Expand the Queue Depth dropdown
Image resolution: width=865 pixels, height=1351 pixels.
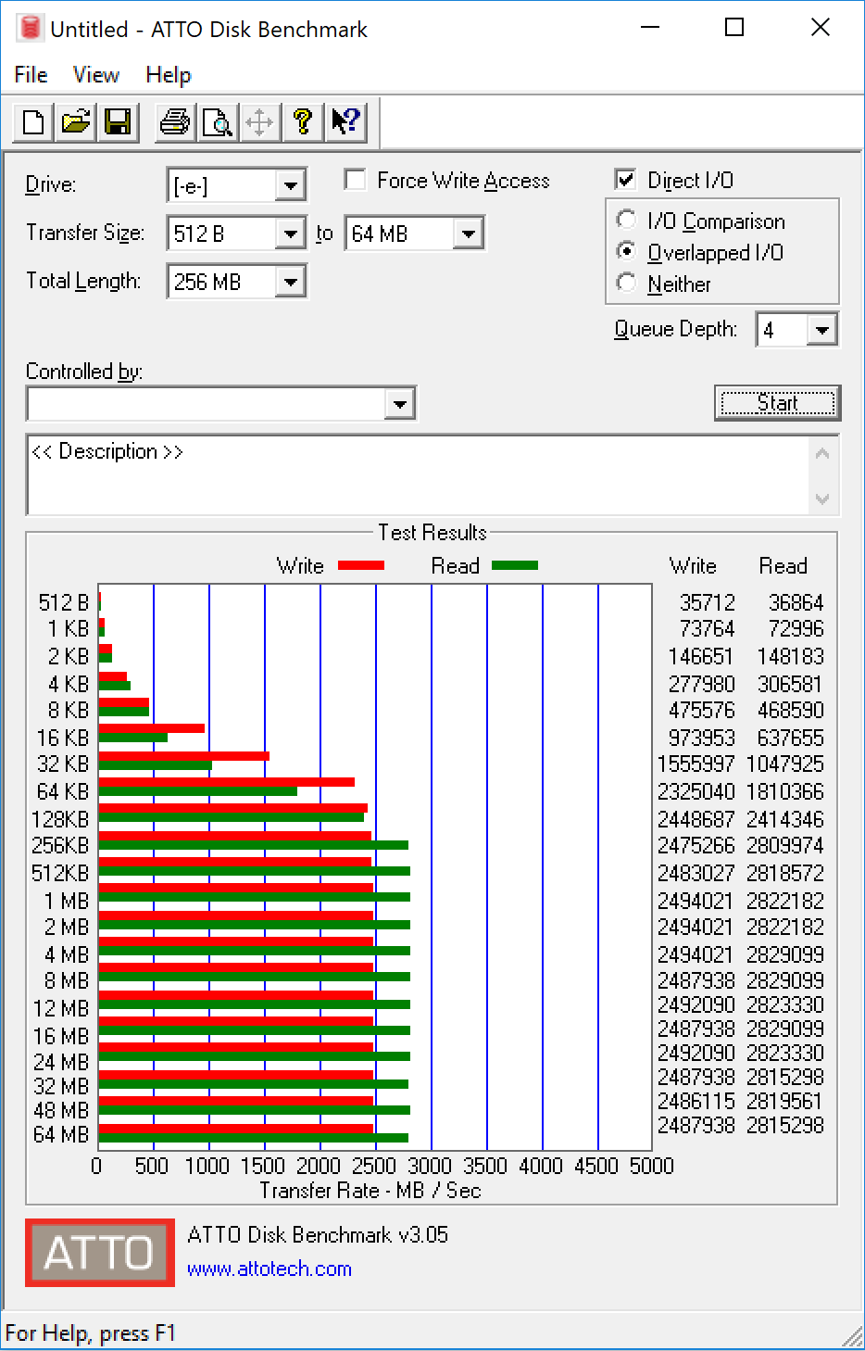click(x=821, y=330)
